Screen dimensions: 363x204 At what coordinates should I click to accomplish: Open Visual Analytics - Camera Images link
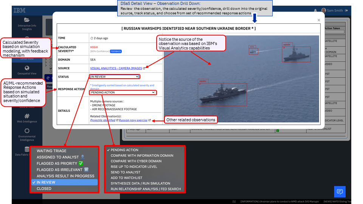[x=116, y=68]
